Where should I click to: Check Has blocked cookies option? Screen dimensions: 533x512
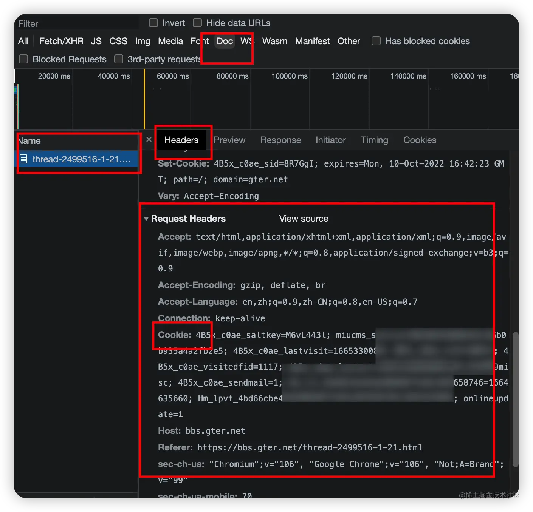point(376,41)
